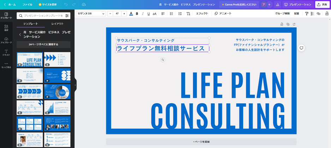The height and width of the screenshot is (148, 331).
Task: Open アニメート animation panel
Action: (223, 13)
